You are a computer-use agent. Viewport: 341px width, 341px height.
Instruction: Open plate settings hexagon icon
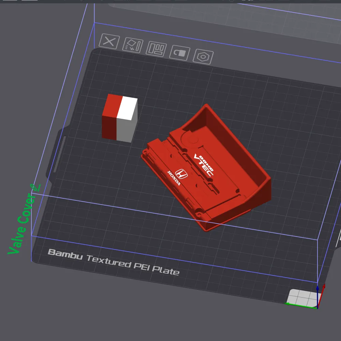click(x=203, y=57)
